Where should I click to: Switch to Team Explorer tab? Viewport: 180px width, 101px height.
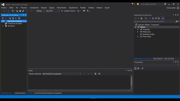[158, 59]
